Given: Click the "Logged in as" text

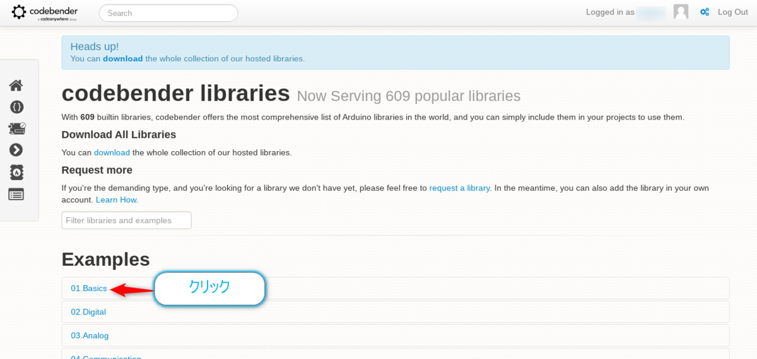Looking at the screenshot, I should click(610, 12).
